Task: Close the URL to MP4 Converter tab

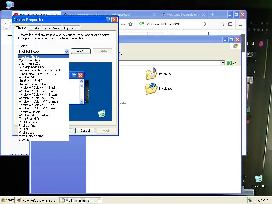Action: 105,15
